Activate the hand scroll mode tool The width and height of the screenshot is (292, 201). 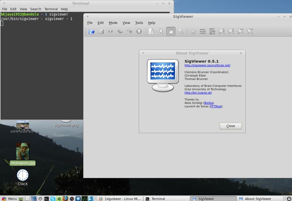[x=171, y=31]
